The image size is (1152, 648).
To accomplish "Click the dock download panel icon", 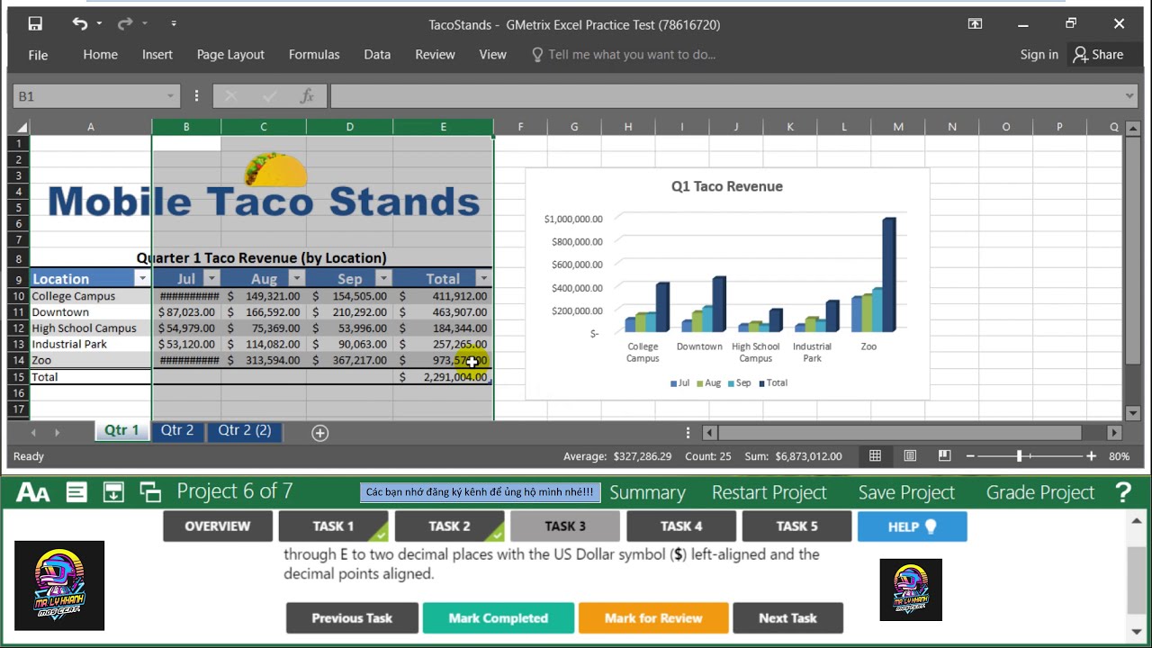I will pos(113,492).
